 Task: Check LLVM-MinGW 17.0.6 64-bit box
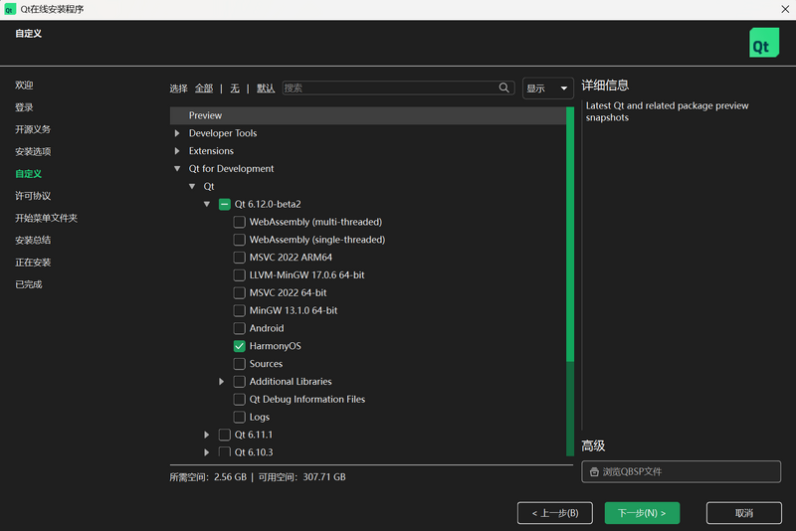coord(239,274)
